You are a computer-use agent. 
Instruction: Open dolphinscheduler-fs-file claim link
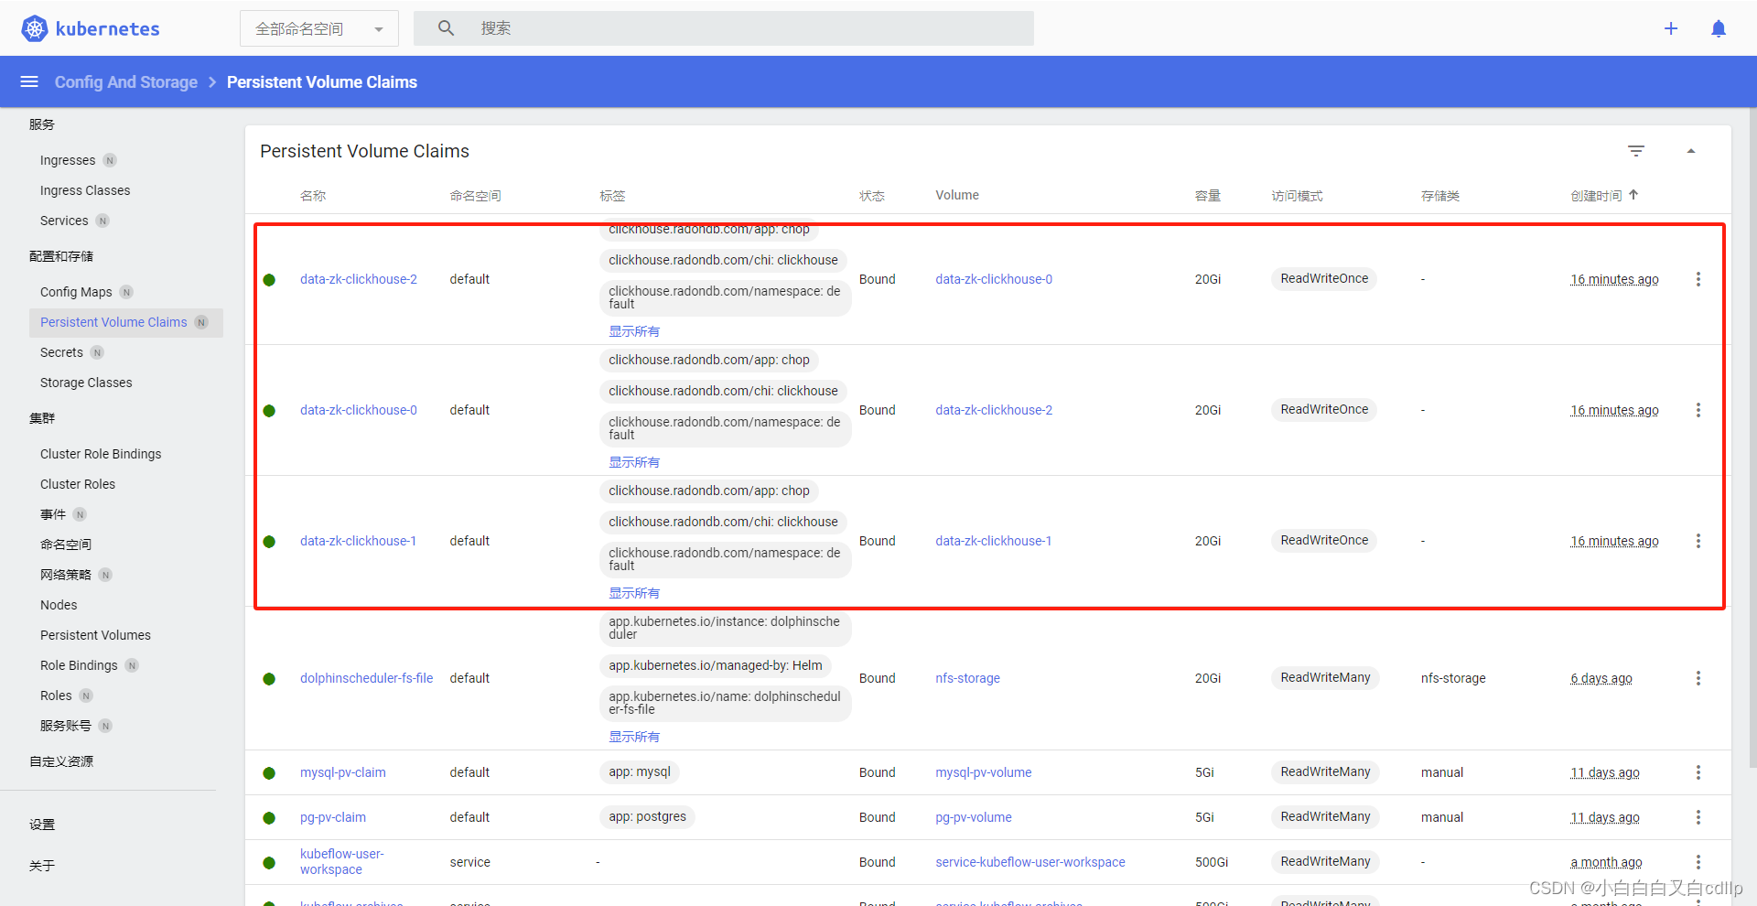point(367,678)
